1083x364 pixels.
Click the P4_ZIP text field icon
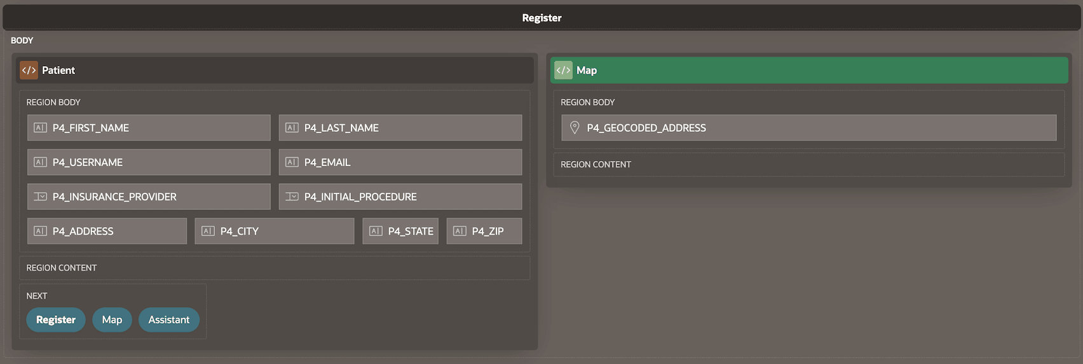pyautogui.click(x=460, y=231)
